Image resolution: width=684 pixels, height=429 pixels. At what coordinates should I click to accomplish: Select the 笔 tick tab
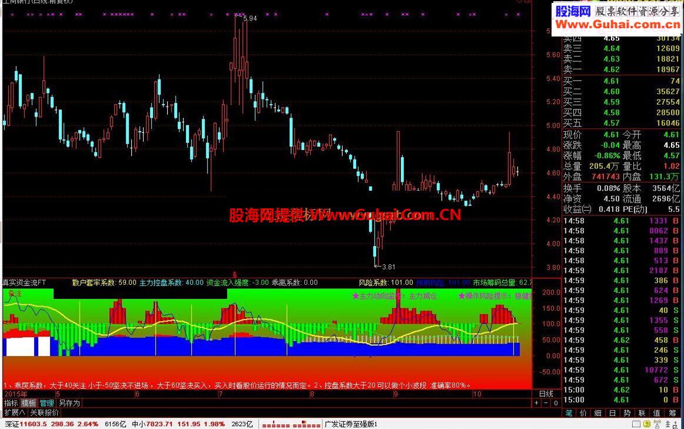[x=569, y=413]
